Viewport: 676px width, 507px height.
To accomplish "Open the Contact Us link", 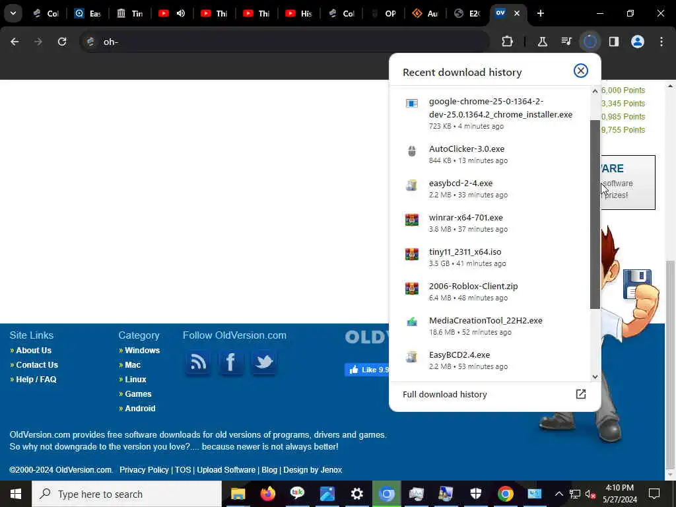I will click(x=37, y=364).
